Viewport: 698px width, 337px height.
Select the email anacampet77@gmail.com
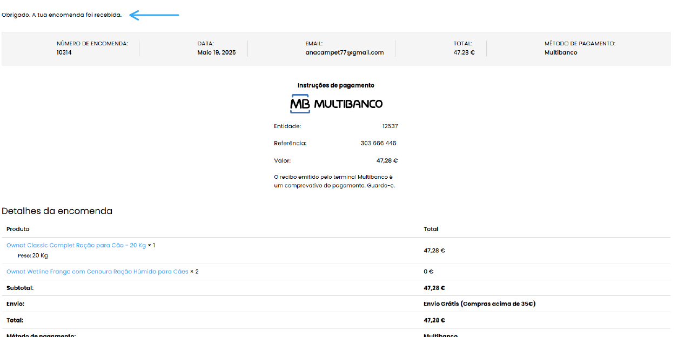pyautogui.click(x=344, y=53)
